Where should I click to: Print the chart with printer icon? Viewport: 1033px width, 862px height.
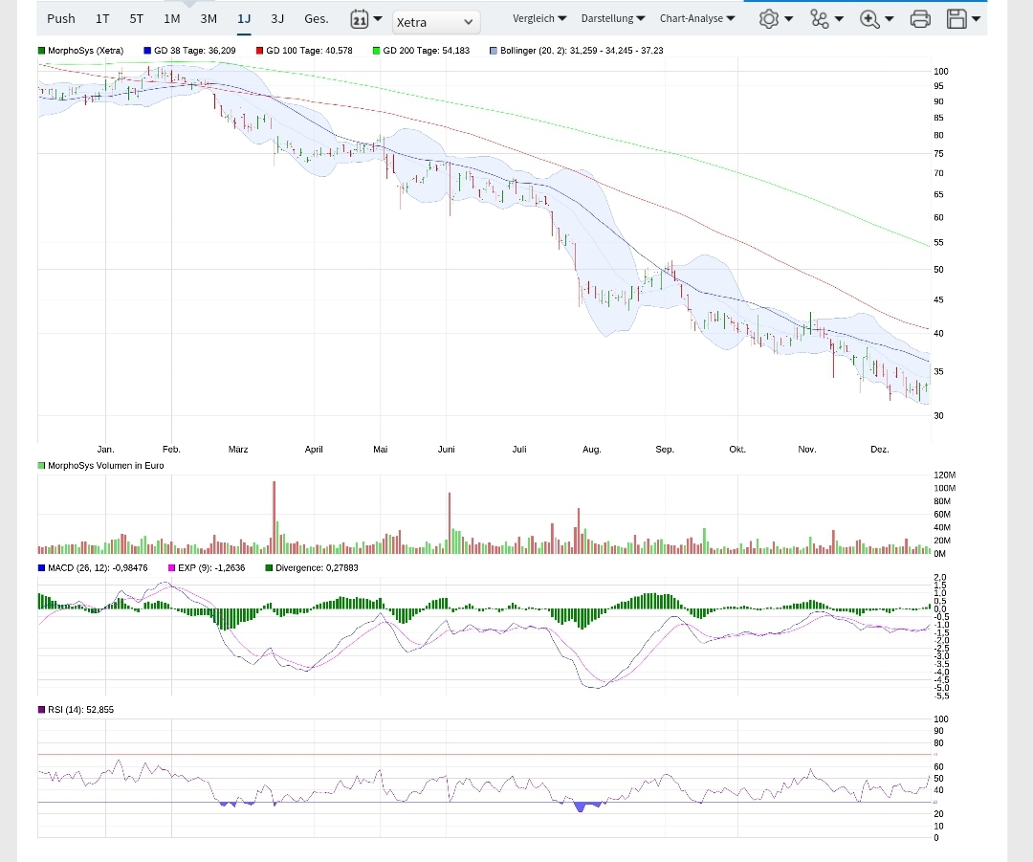(920, 19)
